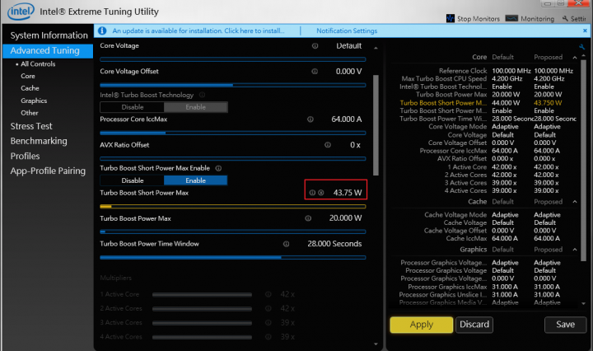Click Apply button
Viewport: 593px width, 351px height.
point(422,325)
